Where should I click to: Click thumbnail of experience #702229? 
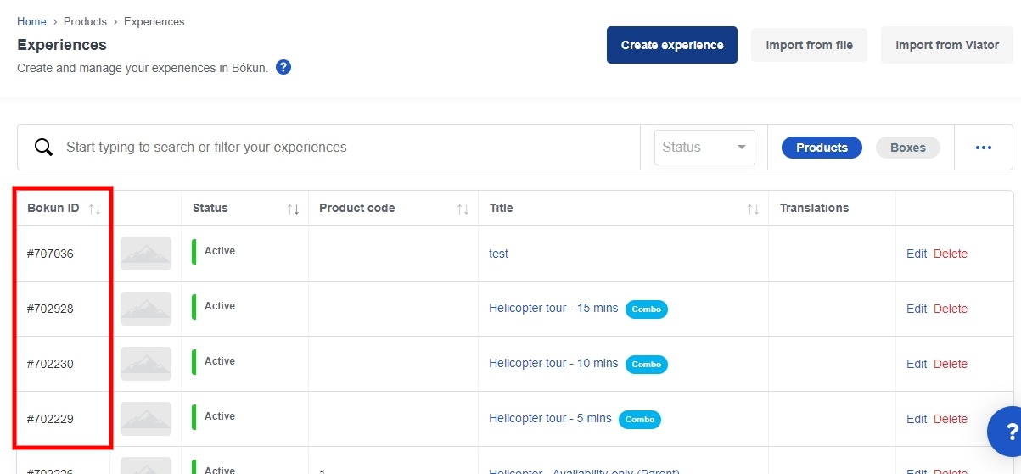(146, 419)
